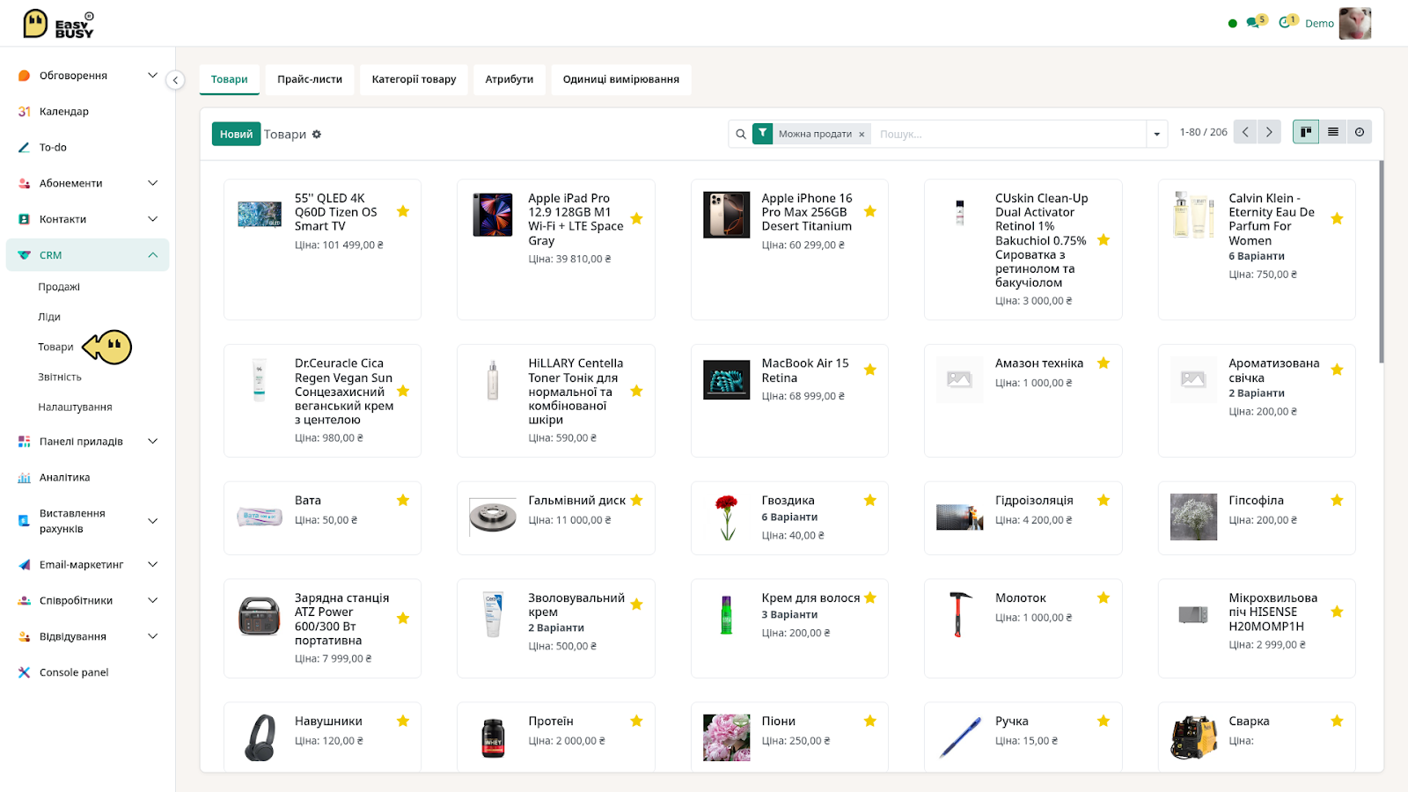Open the gear settings next to Товари title
The height and width of the screenshot is (792, 1408).
317,135
